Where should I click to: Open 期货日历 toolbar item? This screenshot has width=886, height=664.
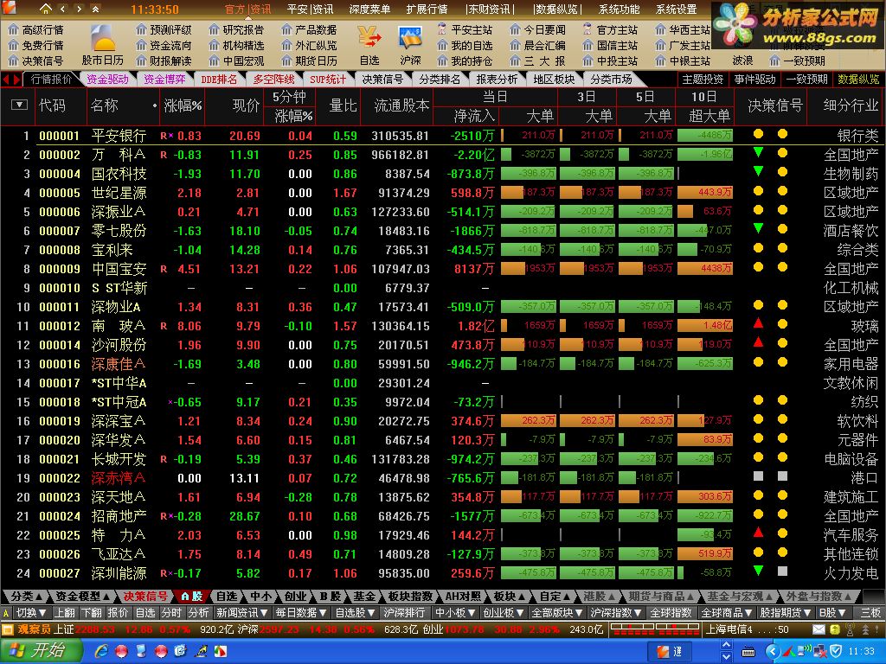pos(309,61)
